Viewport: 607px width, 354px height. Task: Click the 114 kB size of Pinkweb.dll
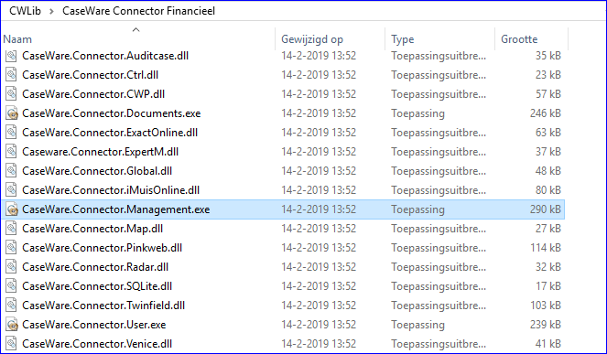[546, 248]
